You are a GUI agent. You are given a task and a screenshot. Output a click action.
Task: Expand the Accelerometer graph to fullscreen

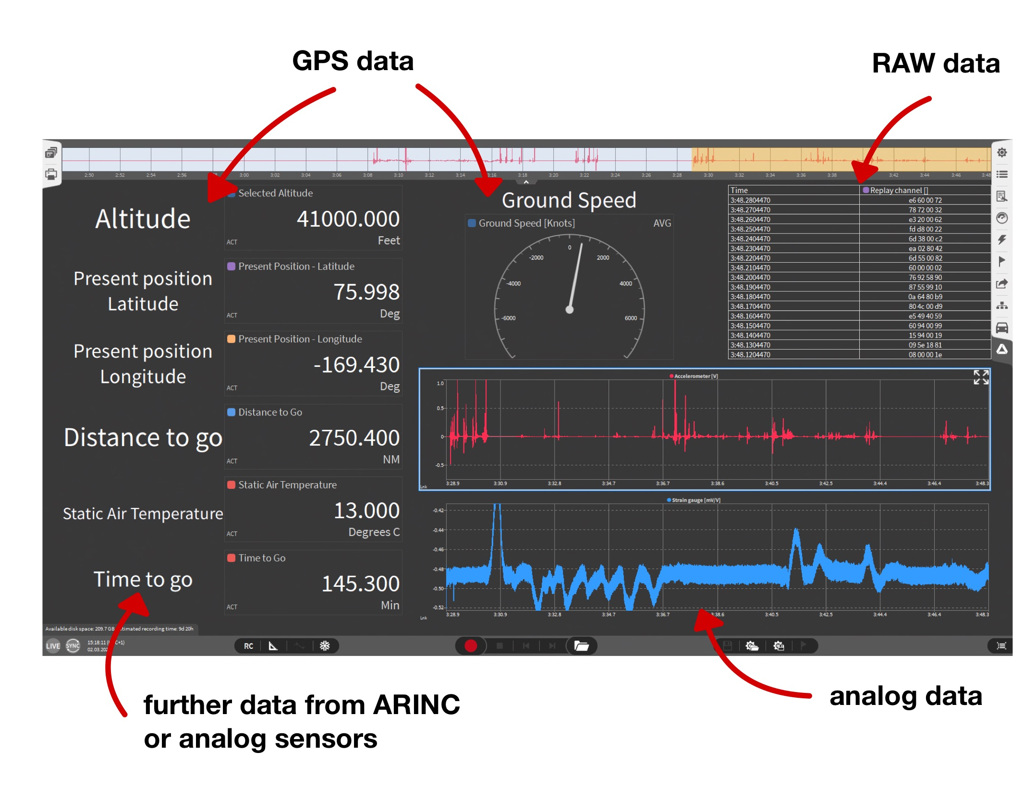(x=981, y=377)
